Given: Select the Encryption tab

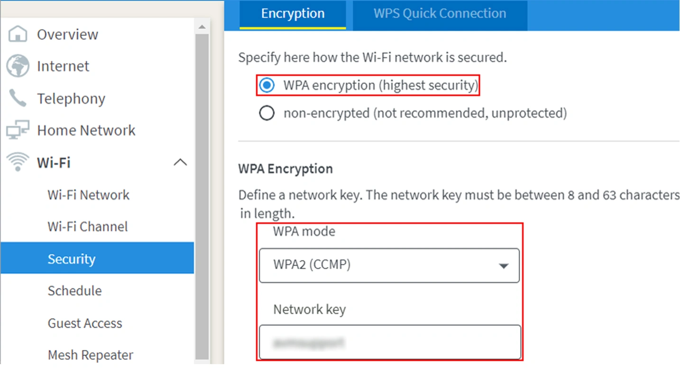Looking at the screenshot, I should (x=292, y=13).
